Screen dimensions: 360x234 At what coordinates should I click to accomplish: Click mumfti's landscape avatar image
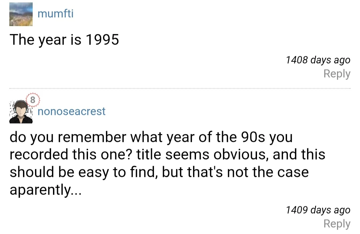click(21, 14)
